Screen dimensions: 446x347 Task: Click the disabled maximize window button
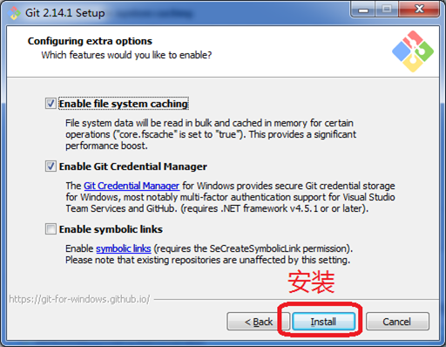387,10
